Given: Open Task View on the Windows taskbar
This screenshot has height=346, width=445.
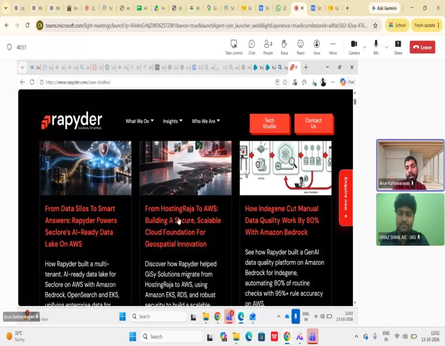Looking at the screenshot, I should click(210, 337).
